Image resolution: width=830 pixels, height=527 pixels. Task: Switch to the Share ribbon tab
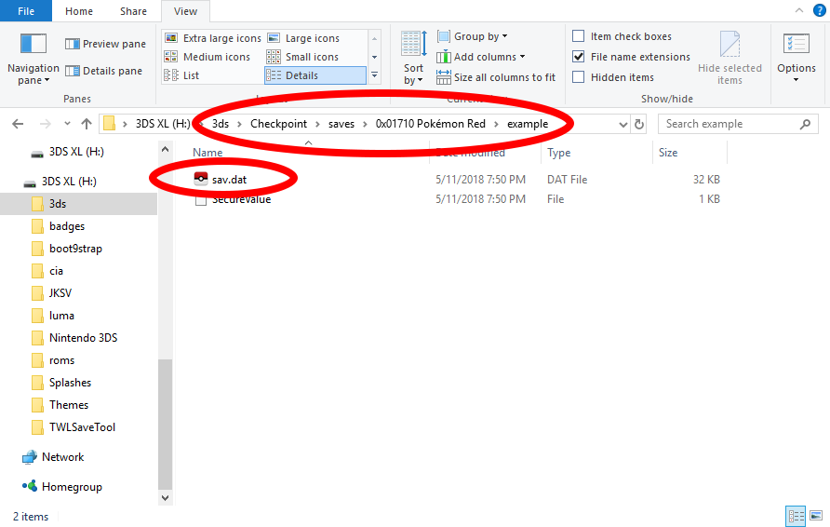133,11
